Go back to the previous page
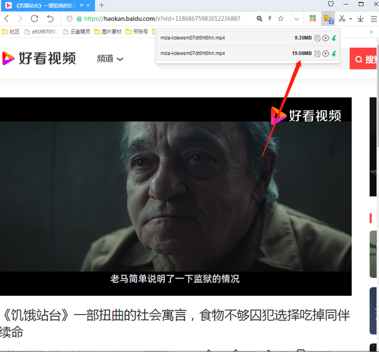Viewport: 379px width, 352px height. (7, 18)
